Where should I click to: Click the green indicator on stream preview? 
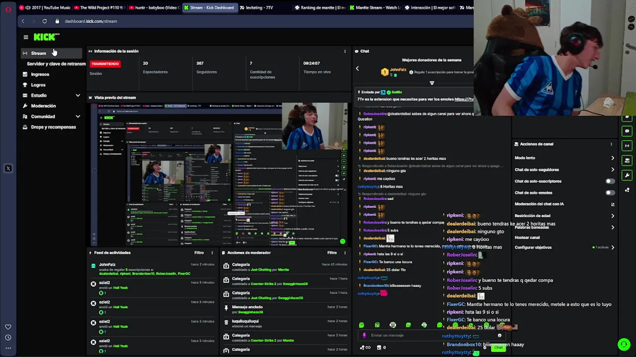342,241
